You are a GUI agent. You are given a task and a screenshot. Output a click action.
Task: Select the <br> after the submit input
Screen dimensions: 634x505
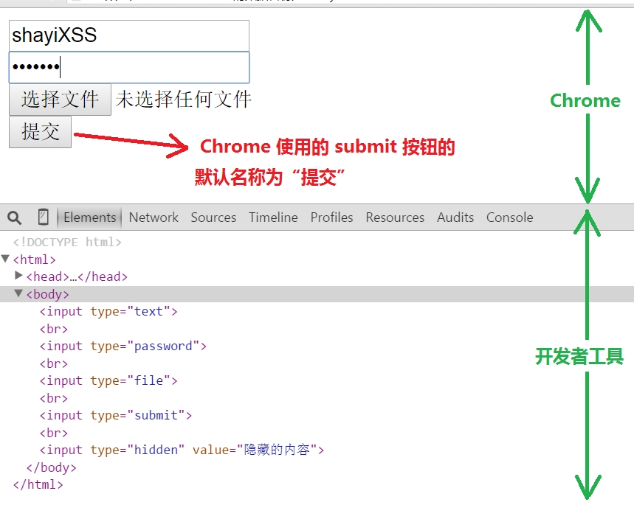[53, 433]
